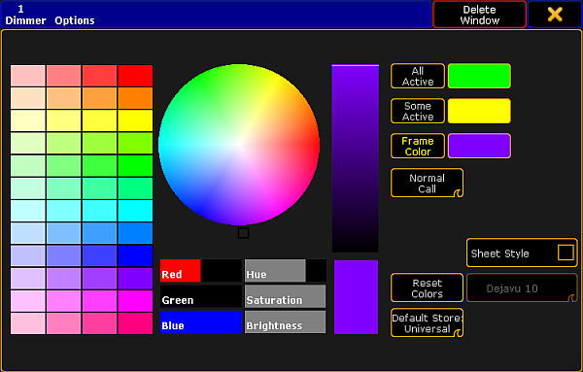Click the Delete Window button
Viewport: 583px width, 372px height.
[479, 15]
